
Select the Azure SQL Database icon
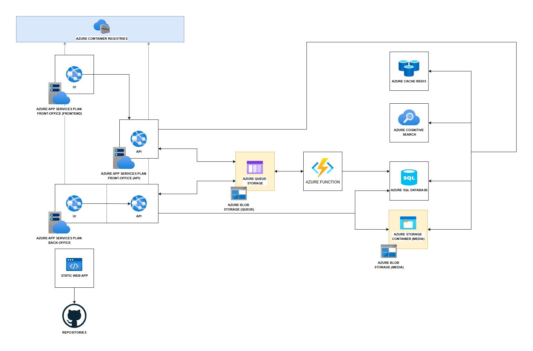[x=409, y=177]
